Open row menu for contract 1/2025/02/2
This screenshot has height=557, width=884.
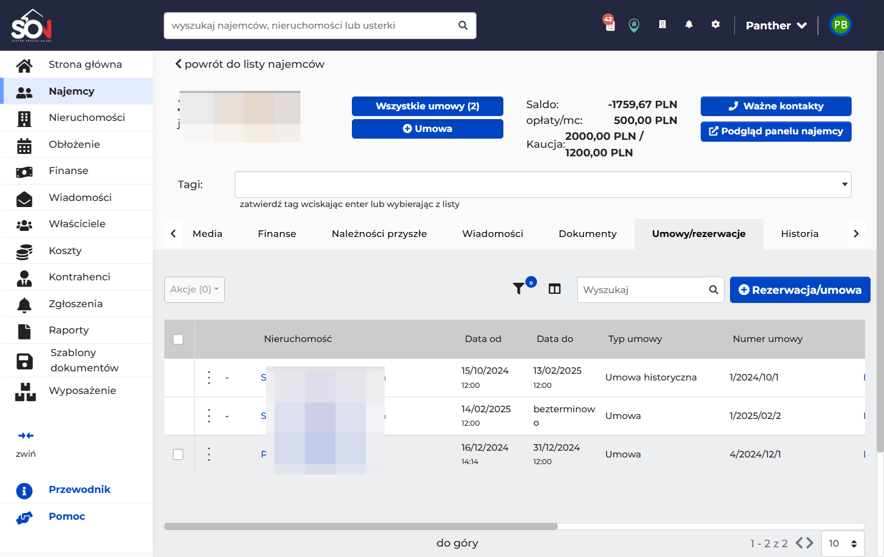[209, 416]
